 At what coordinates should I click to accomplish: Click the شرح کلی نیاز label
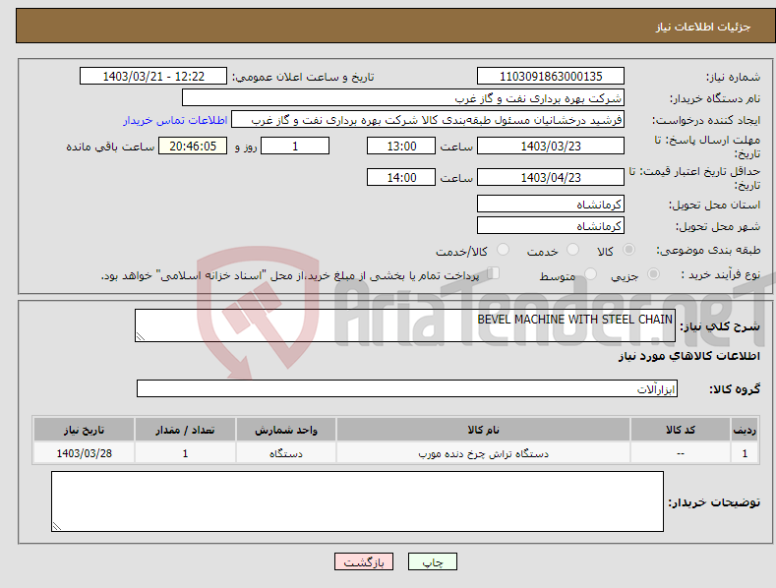pyautogui.click(x=720, y=326)
